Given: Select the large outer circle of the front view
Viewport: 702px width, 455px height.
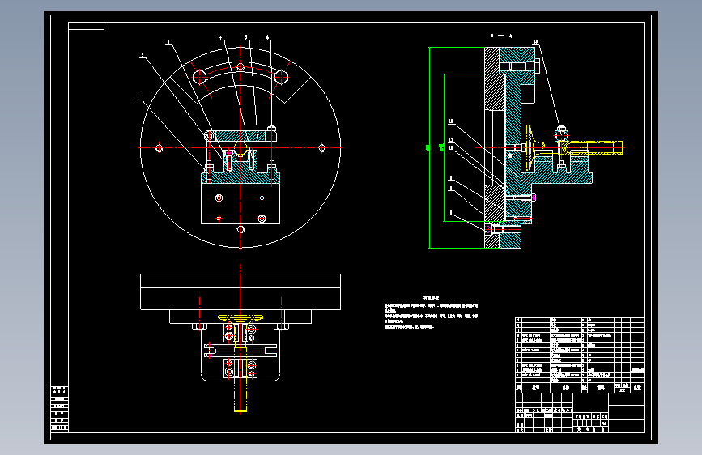Looking at the screenshot, I should click(x=240, y=147).
